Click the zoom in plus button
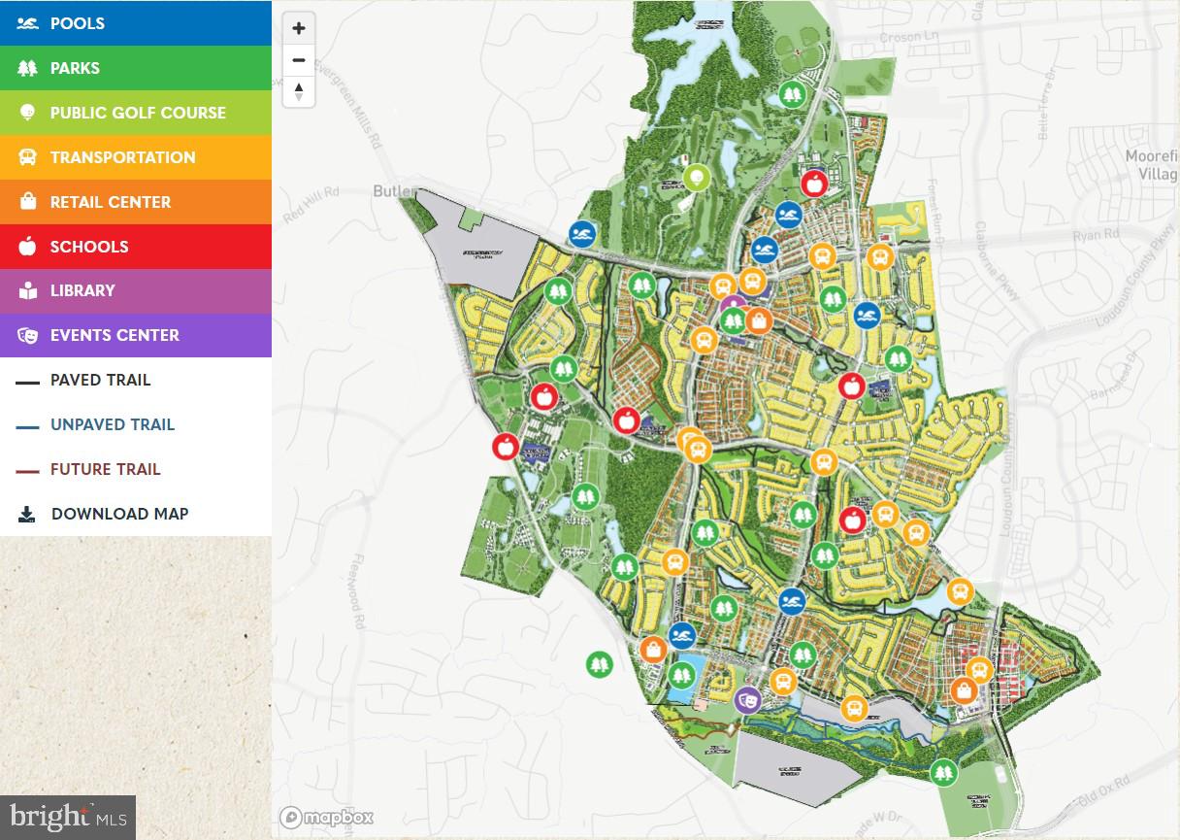Image resolution: width=1180 pixels, height=840 pixels. [x=299, y=28]
